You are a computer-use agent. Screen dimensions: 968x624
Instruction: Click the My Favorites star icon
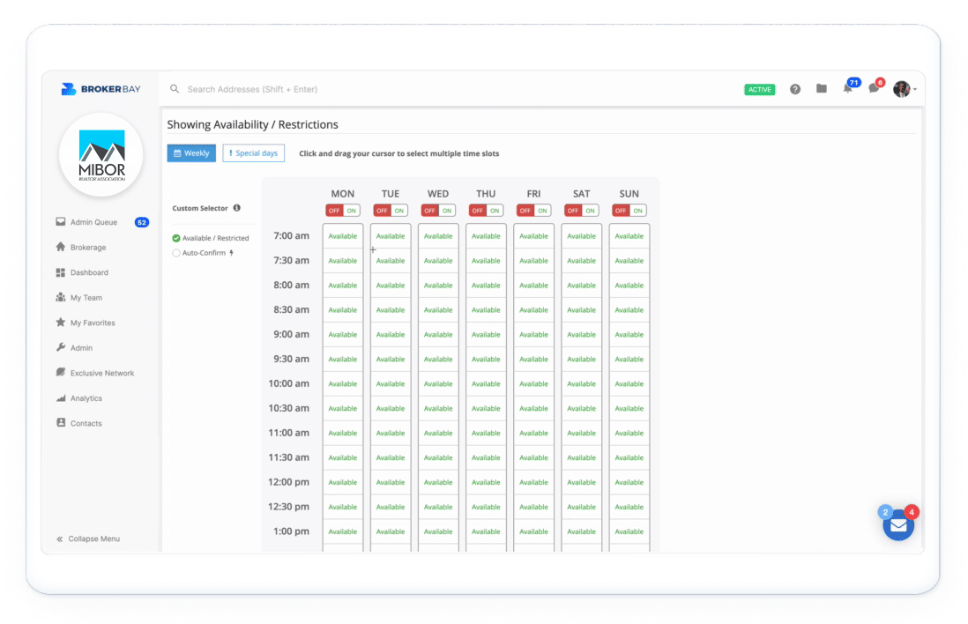coord(61,323)
